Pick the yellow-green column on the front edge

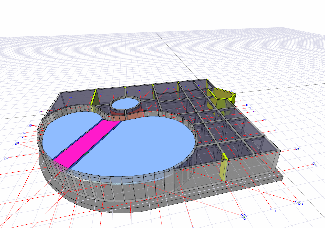click(224, 167)
